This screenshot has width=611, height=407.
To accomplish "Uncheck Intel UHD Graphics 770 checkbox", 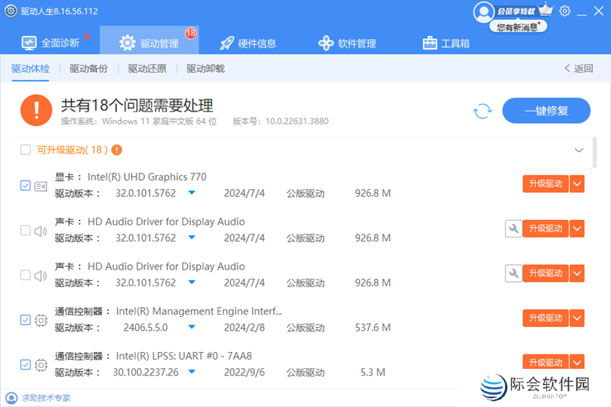I will tap(25, 186).
